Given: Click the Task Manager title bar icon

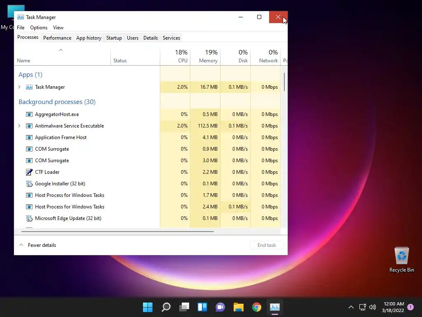Looking at the screenshot, I should 21,17.
